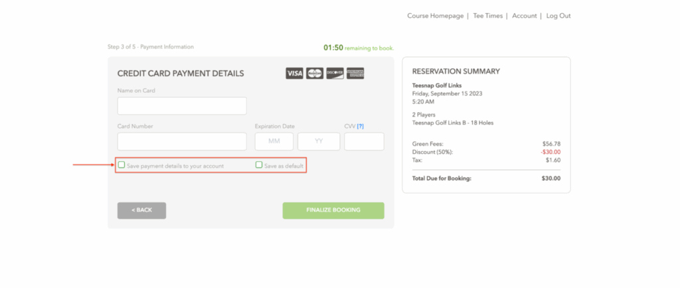Viewport: 680px width, 289px height.
Task: Open the Course Homepage menu link
Action: point(435,16)
